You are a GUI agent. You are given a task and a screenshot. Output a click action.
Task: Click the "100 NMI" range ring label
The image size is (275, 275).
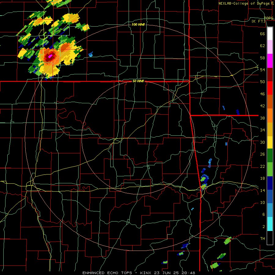[x=138, y=24]
